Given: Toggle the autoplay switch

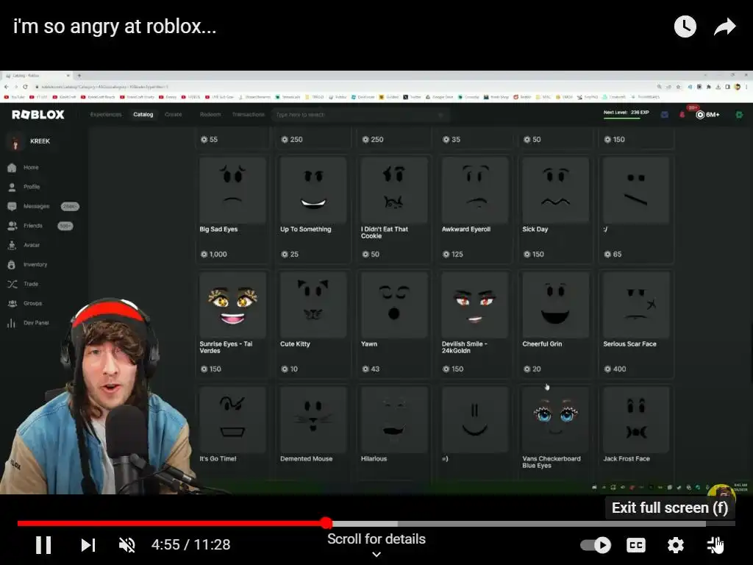Looking at the screenshot, I should pos(596,545).
